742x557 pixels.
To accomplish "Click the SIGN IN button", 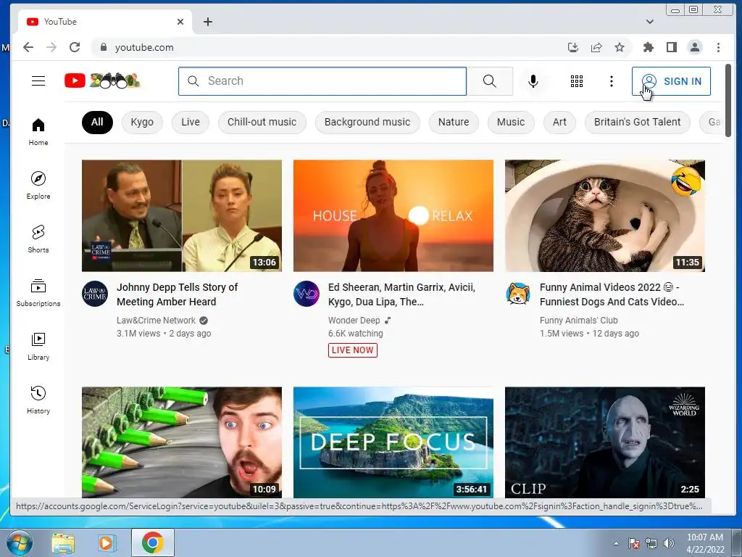I will pos(671,81).
